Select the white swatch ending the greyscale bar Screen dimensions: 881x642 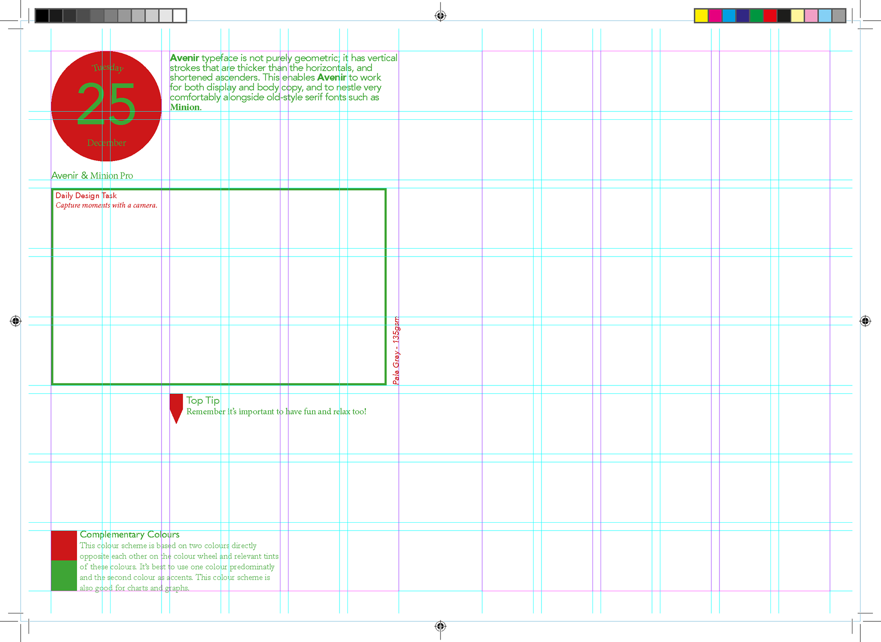[x=179, y=16]
